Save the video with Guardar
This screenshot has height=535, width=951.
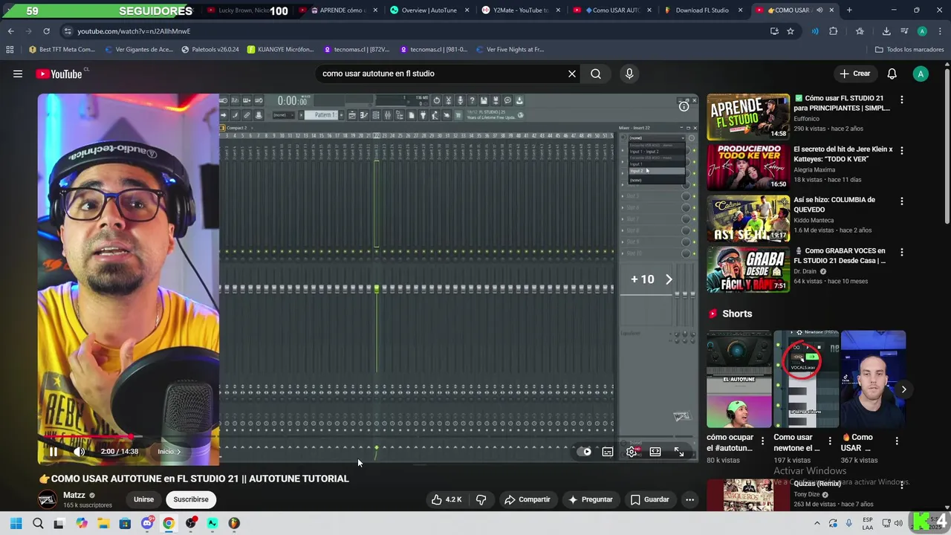coord(649,499)
